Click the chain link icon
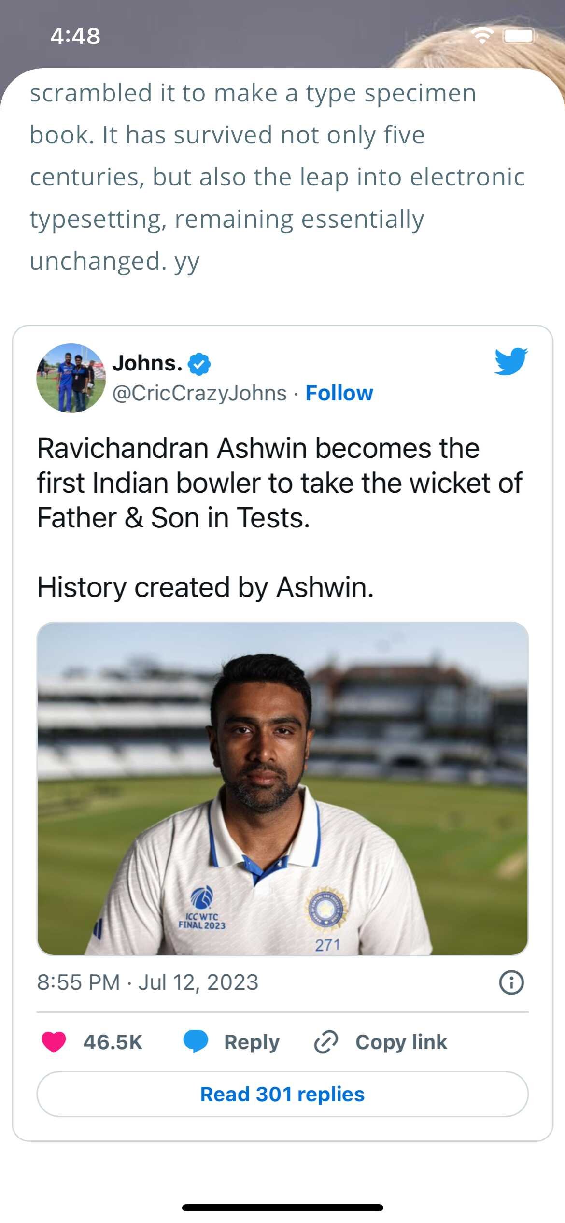The height and width of the screenshot is (1223, 565). [x=326, y=1042]
